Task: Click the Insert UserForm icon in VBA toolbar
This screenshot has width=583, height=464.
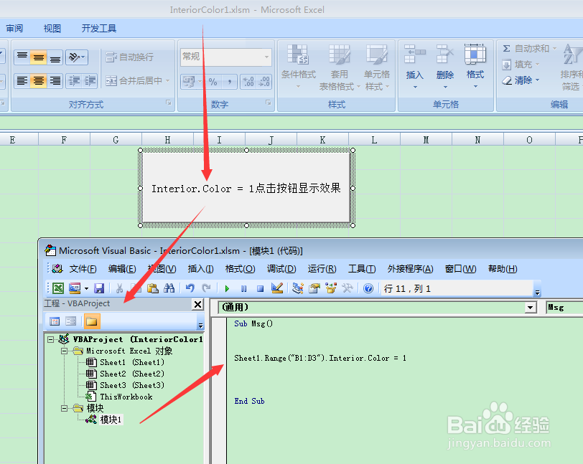Action: (75, 288)
